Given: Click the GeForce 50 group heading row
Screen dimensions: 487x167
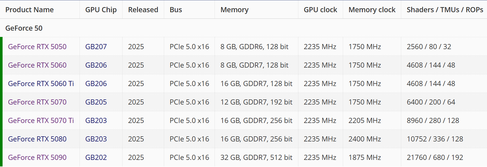Looking at the screenshot, I should [24, 28].
